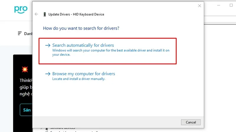This screenshot has height=132, width=236.
Task: Expand the Software devices tree node
Action: 42,128
